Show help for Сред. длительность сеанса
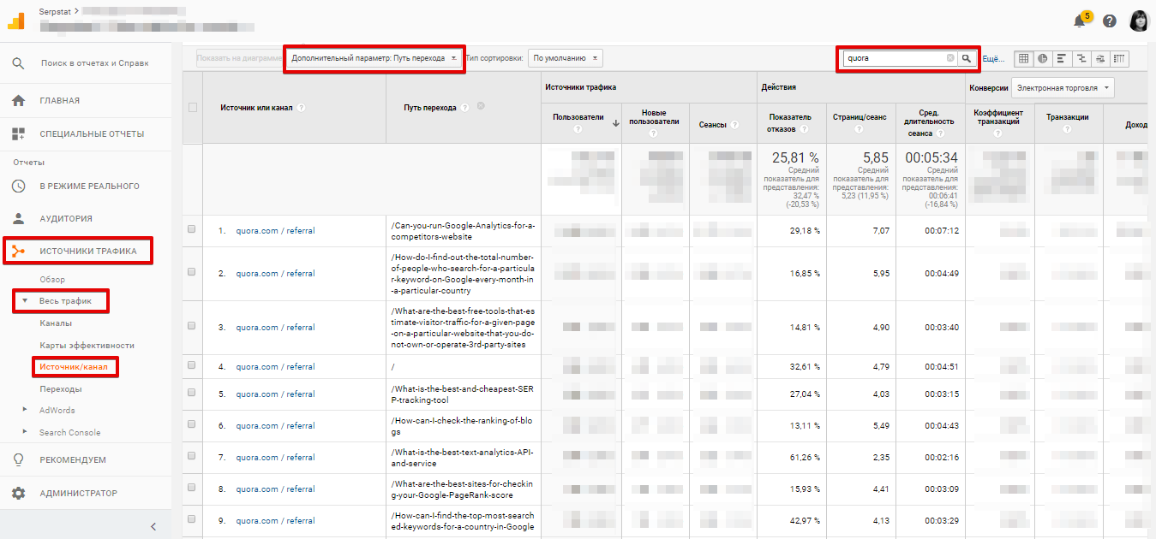Image resolution: width=1156 pixels, height=539 pixels. click(940, 133)
